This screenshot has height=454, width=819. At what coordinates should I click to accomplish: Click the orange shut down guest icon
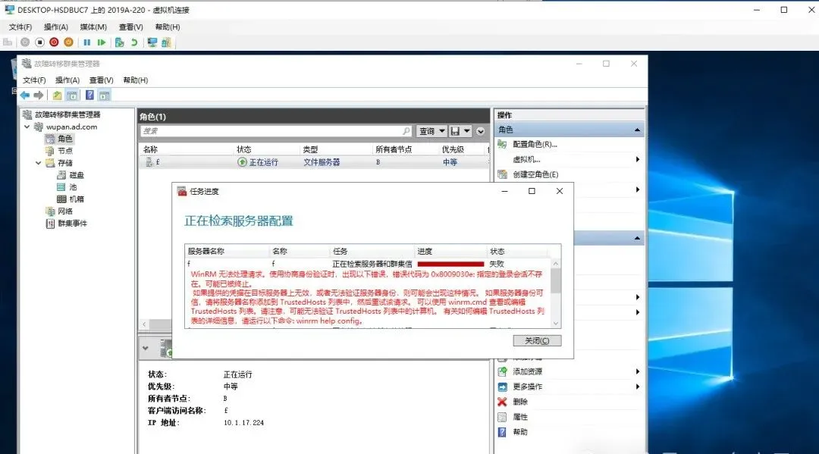tap(67, 42)
